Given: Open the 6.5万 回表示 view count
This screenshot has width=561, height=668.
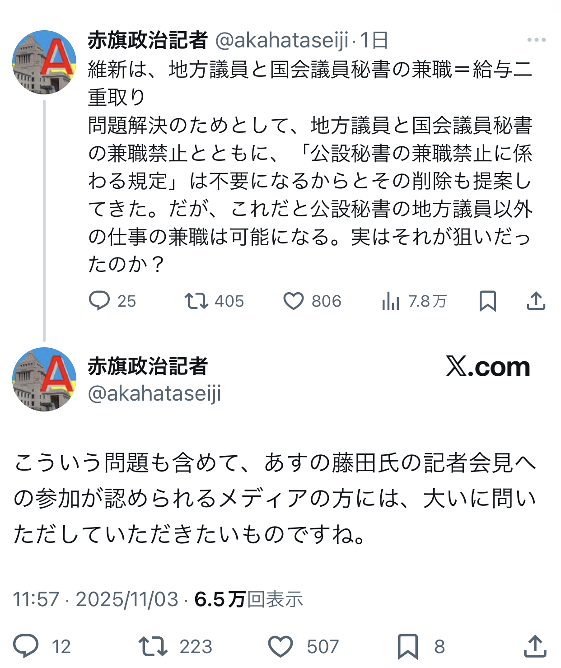Looking at the screenshot, I should coord(248,599).
